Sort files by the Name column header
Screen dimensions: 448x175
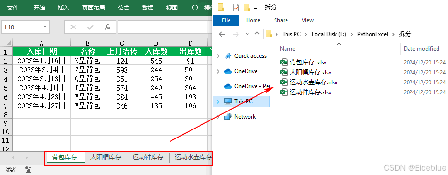[x=287, y=49]
